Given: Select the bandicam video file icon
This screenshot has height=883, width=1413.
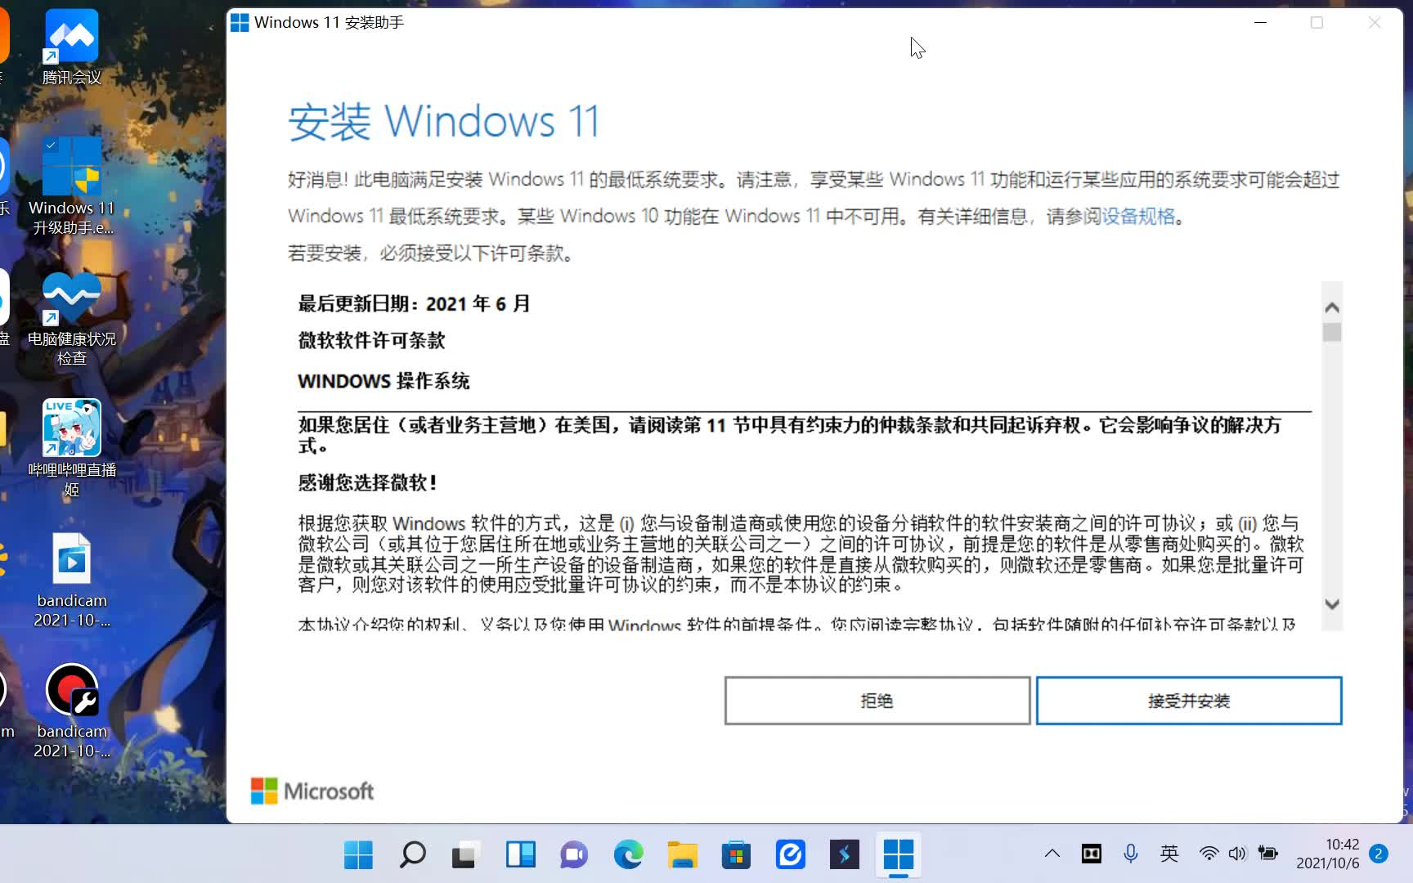Looking at the screenshot, I should tap(72, 580).
